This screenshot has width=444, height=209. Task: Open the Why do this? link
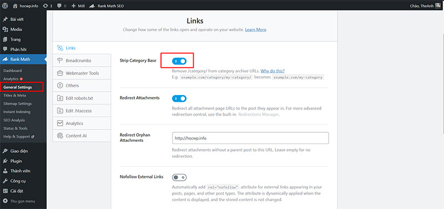coord(273,71)
